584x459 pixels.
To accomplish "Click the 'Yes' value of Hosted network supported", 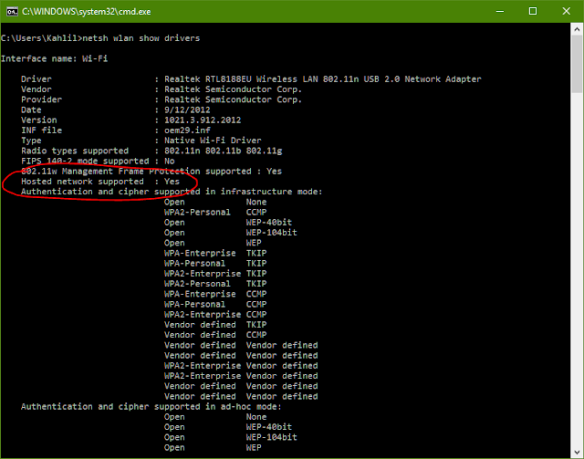I will click(x=172, y=182).
